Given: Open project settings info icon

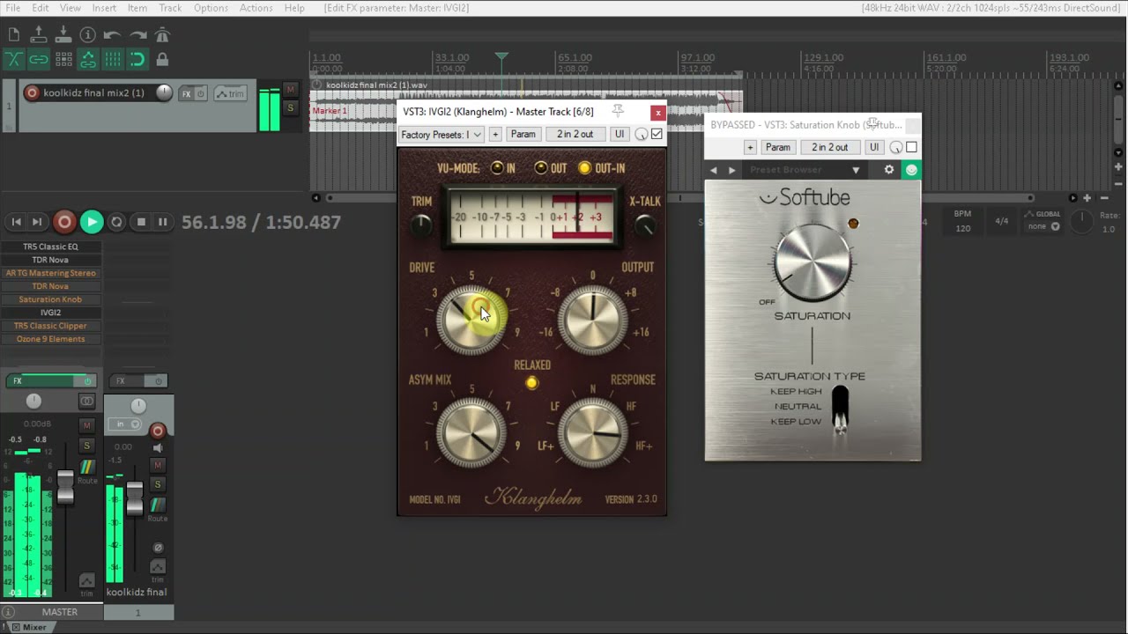Looking at the screenshot, I should [88, 35].
